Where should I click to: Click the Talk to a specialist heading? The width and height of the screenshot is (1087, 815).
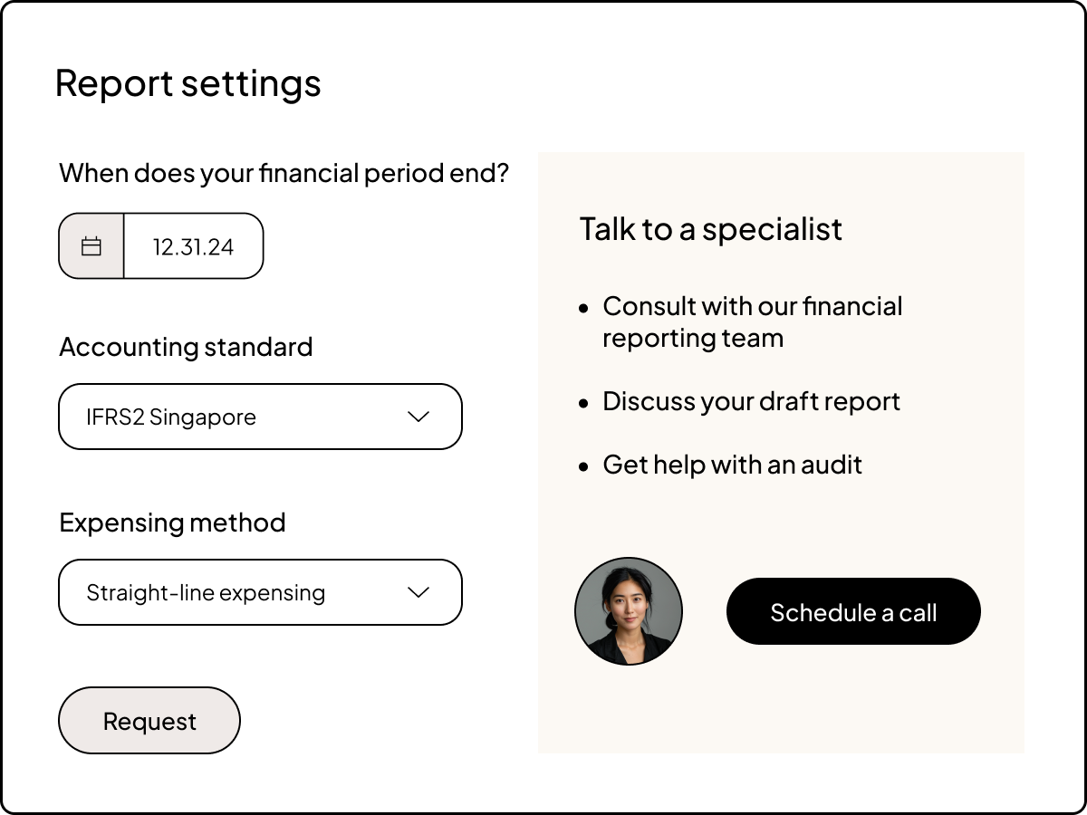click(710, 229)
